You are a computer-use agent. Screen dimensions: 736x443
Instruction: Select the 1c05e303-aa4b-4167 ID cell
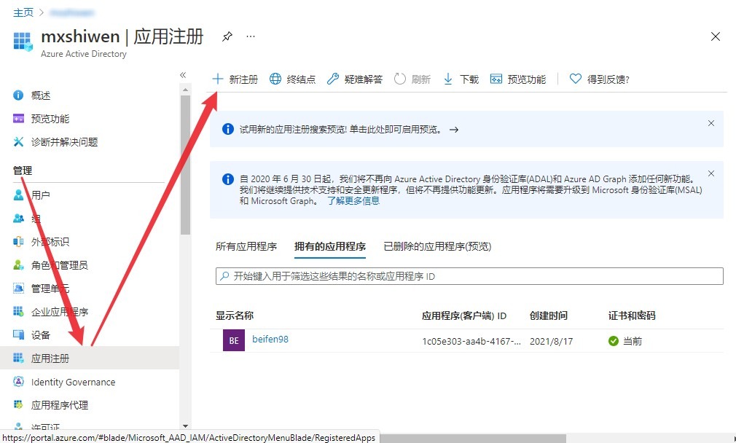471,341
